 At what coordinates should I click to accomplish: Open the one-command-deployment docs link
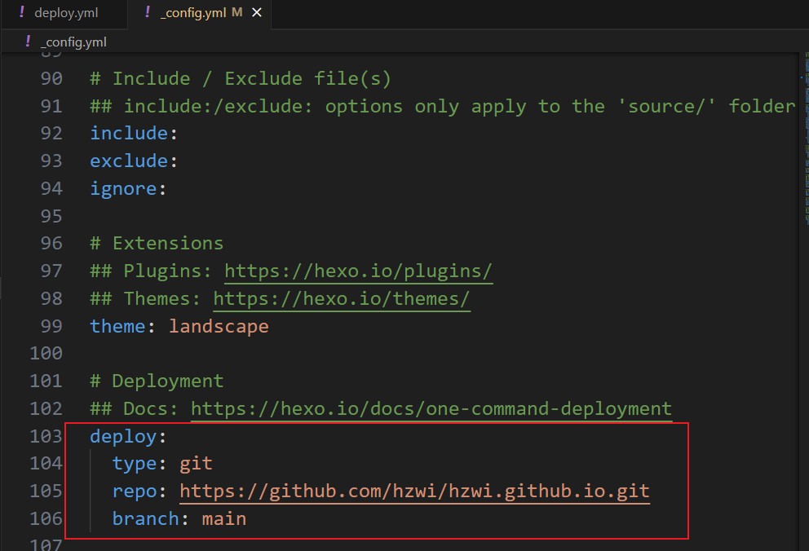click(x=431, y=408)
